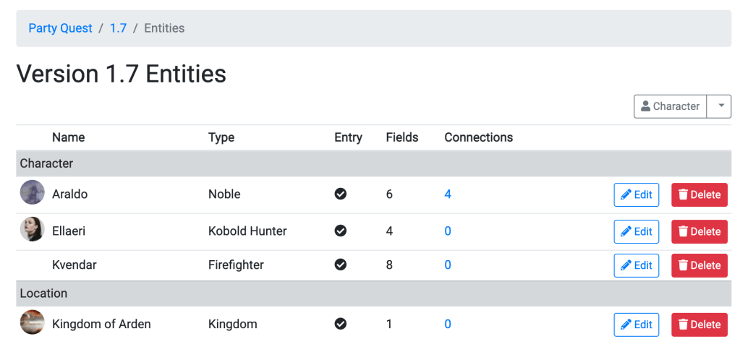Screen dimensions: 740x339
Task: Click Ellaeri's portrait avatar
Action: tap(32, 230)
